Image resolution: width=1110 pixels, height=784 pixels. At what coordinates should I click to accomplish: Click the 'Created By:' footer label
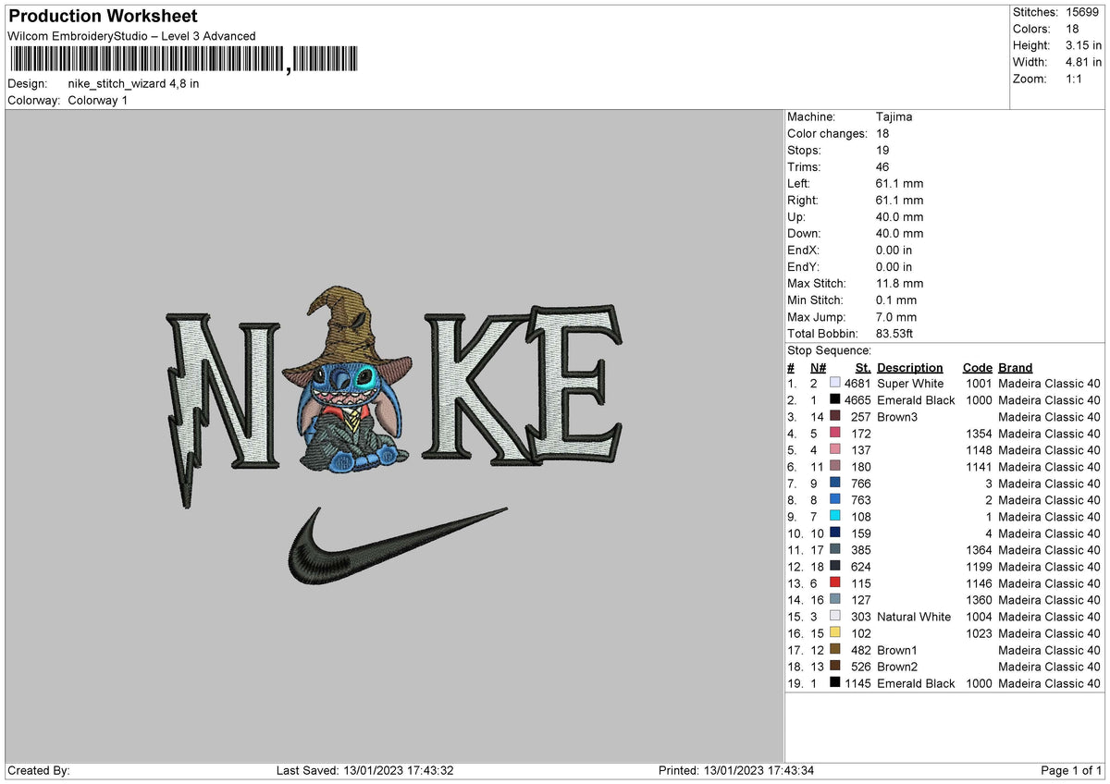click(x=39, y=771)
